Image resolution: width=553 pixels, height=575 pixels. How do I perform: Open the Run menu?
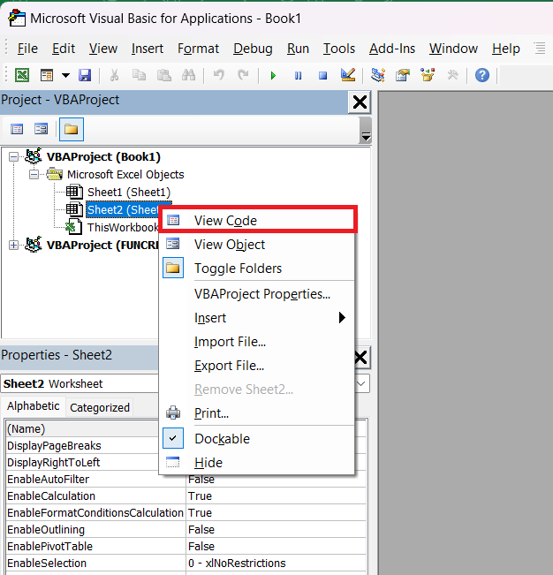(298, 49)
